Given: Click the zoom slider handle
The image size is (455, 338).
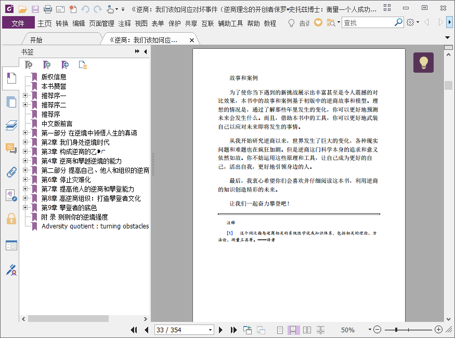Looking at the screenshot, I should (x=396, y=330).
